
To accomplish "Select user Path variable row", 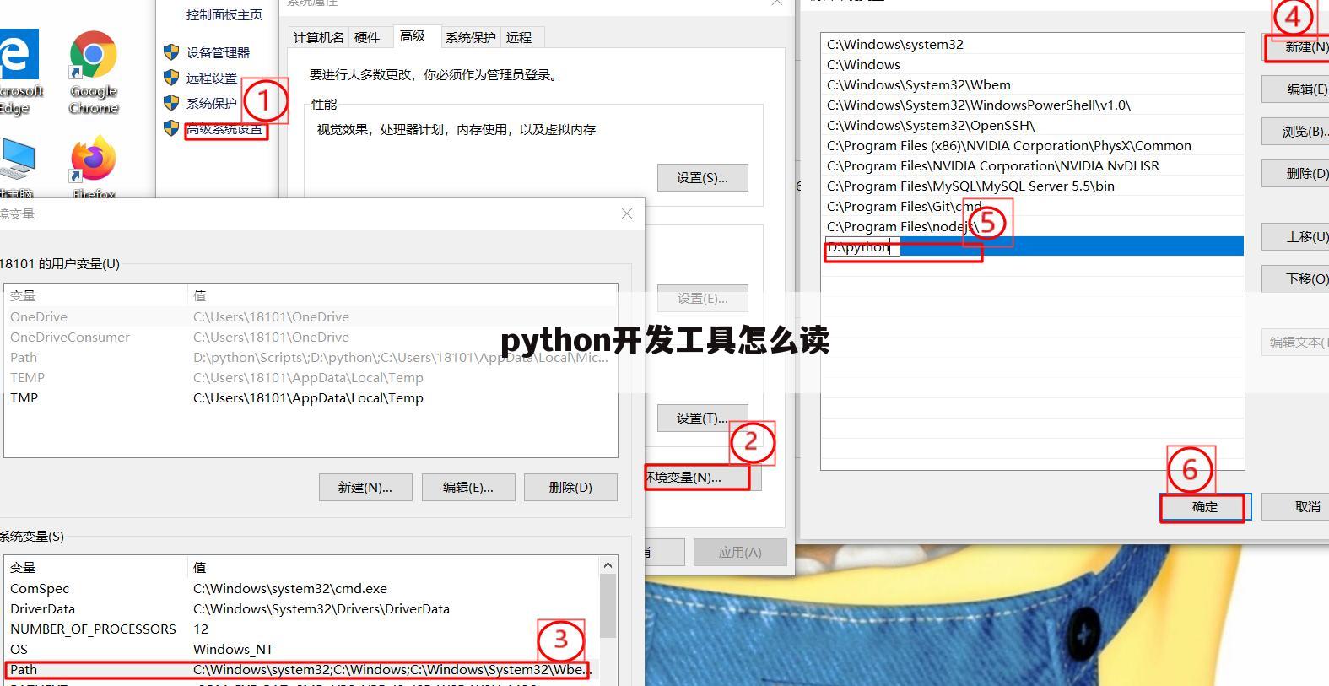I will click(x=311, y=357).
